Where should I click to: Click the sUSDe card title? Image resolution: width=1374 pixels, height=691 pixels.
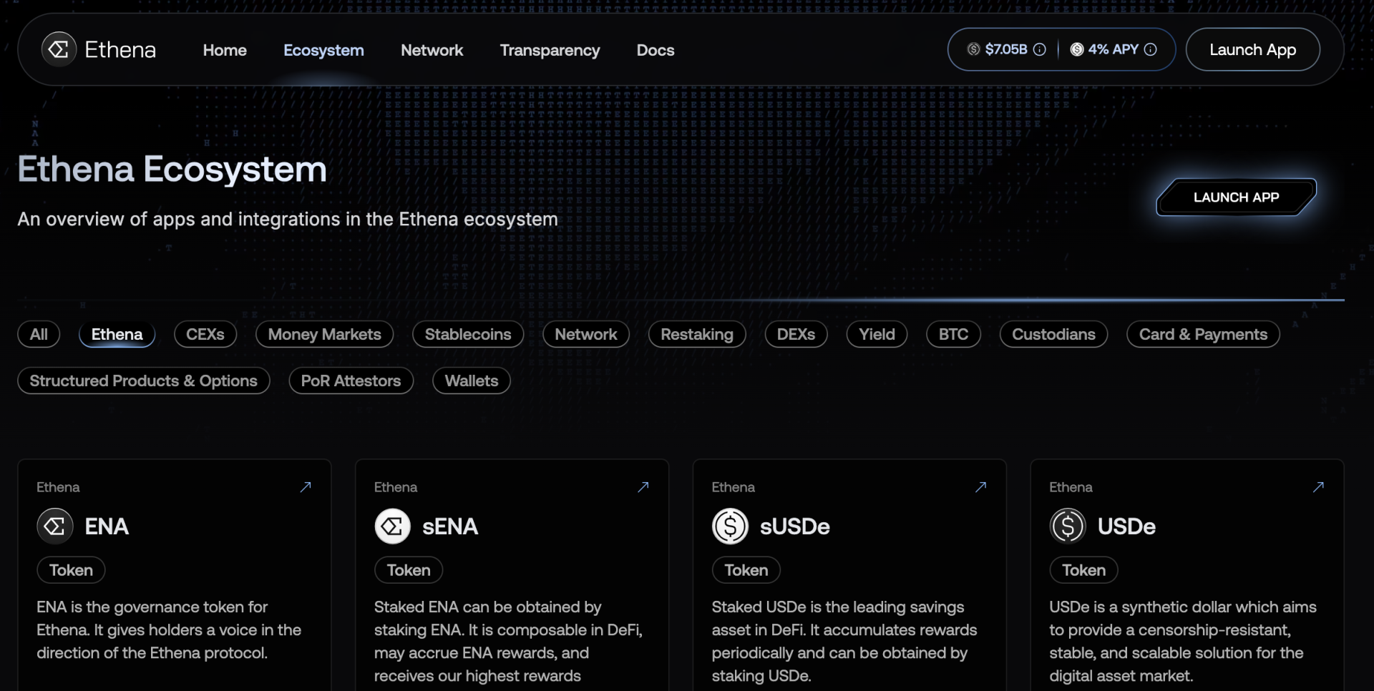click(x=794, y=526)
